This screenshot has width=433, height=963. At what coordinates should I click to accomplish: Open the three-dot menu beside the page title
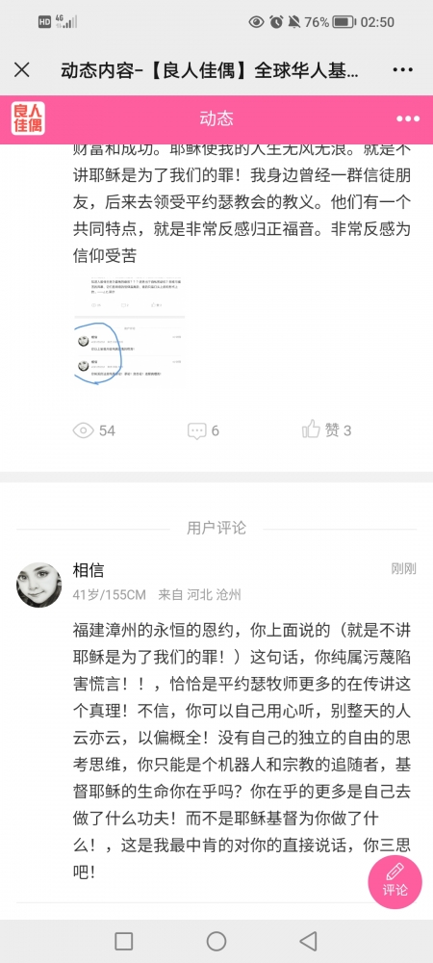[403, 70]
